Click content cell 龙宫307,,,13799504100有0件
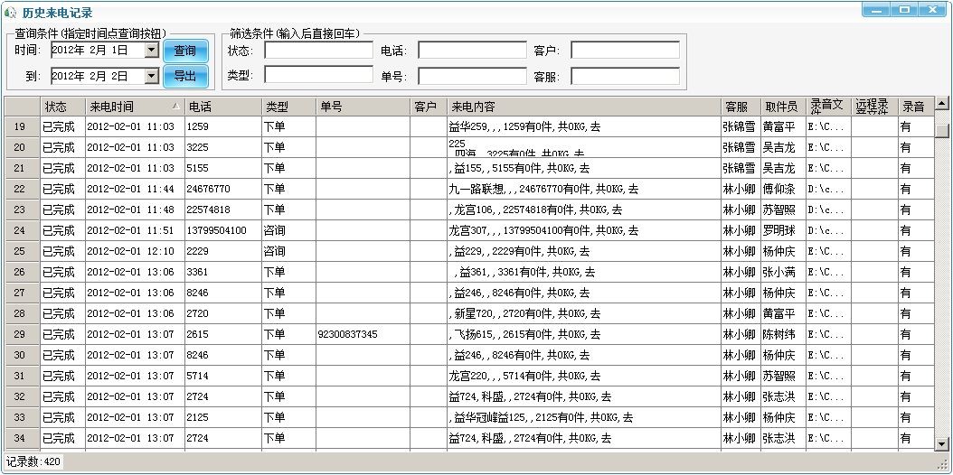The width and height of the screenshot is (953, 475). click(x=584, y=230)
